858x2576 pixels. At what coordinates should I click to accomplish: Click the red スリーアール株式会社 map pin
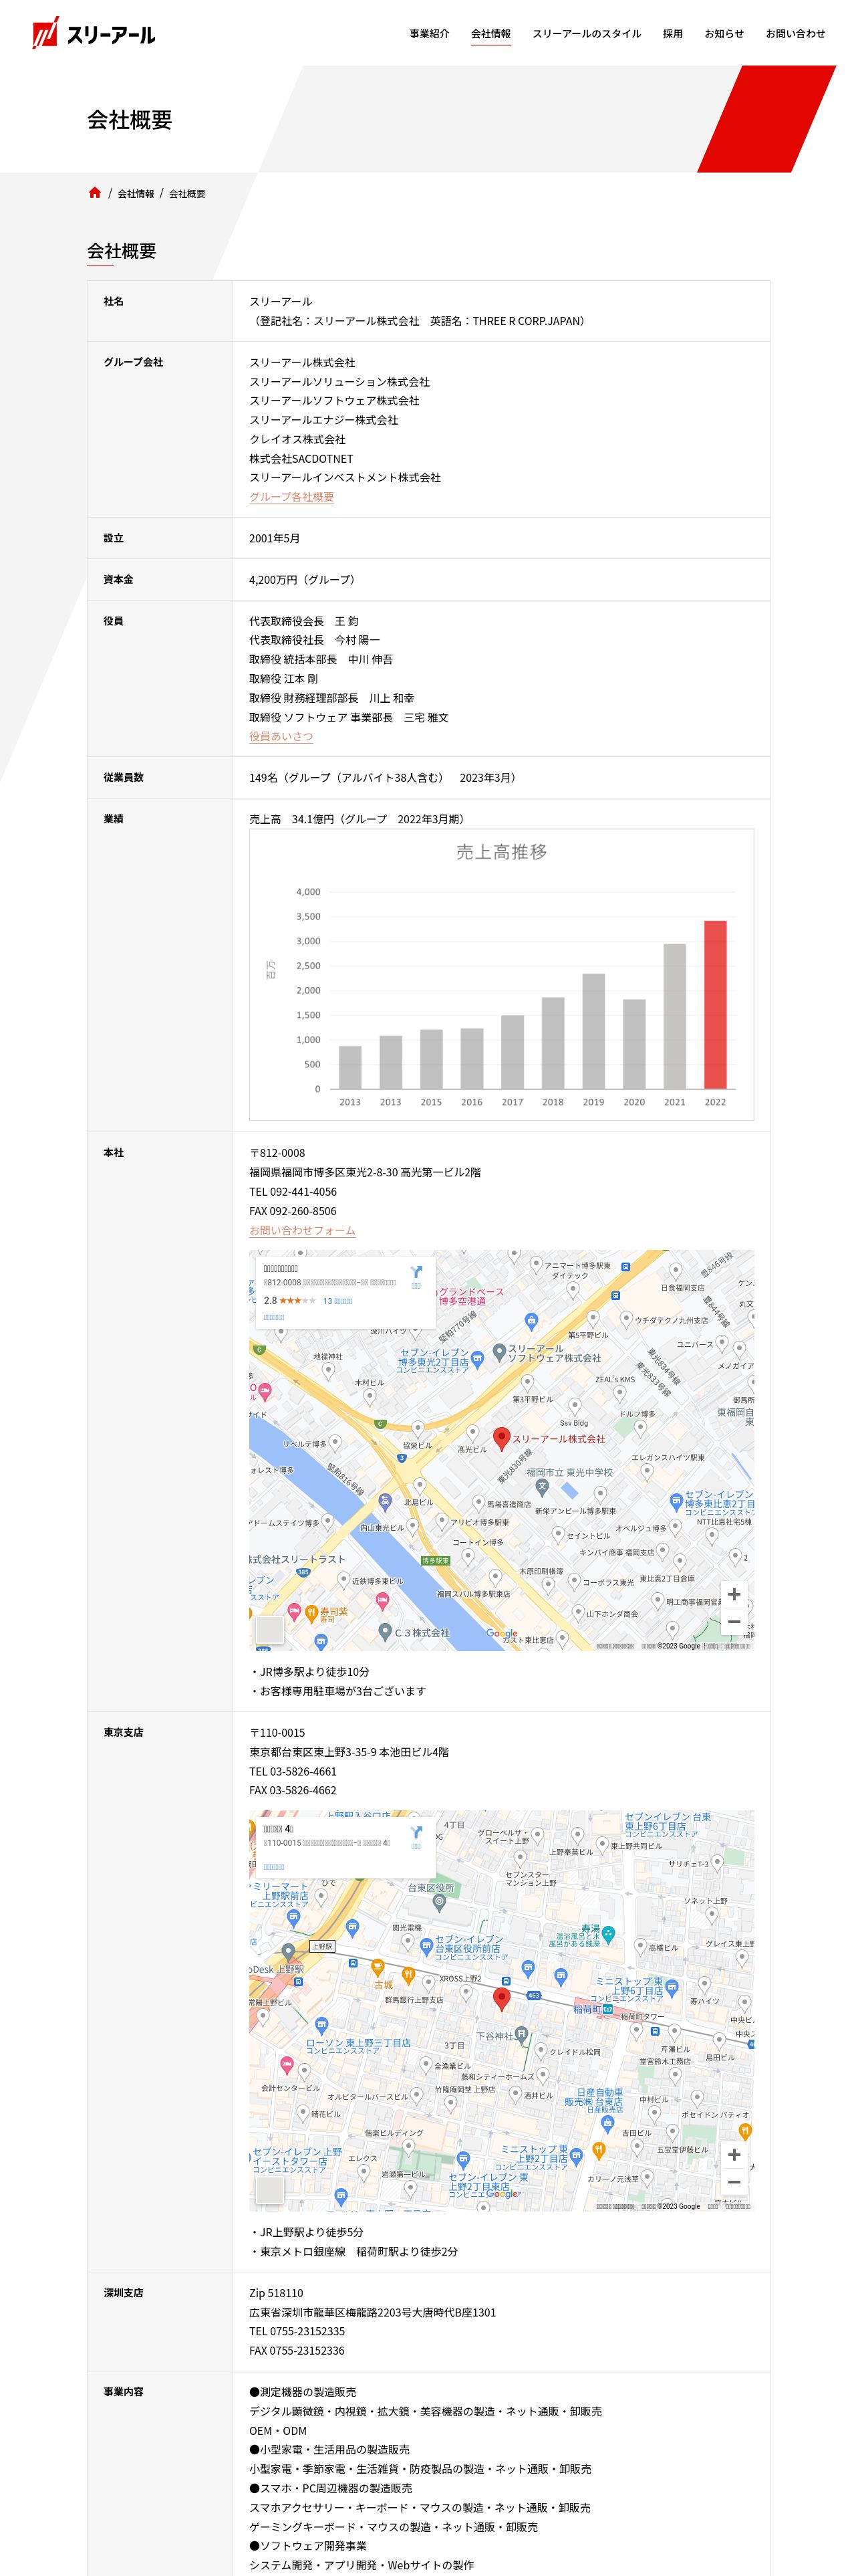coord(503,1438)
